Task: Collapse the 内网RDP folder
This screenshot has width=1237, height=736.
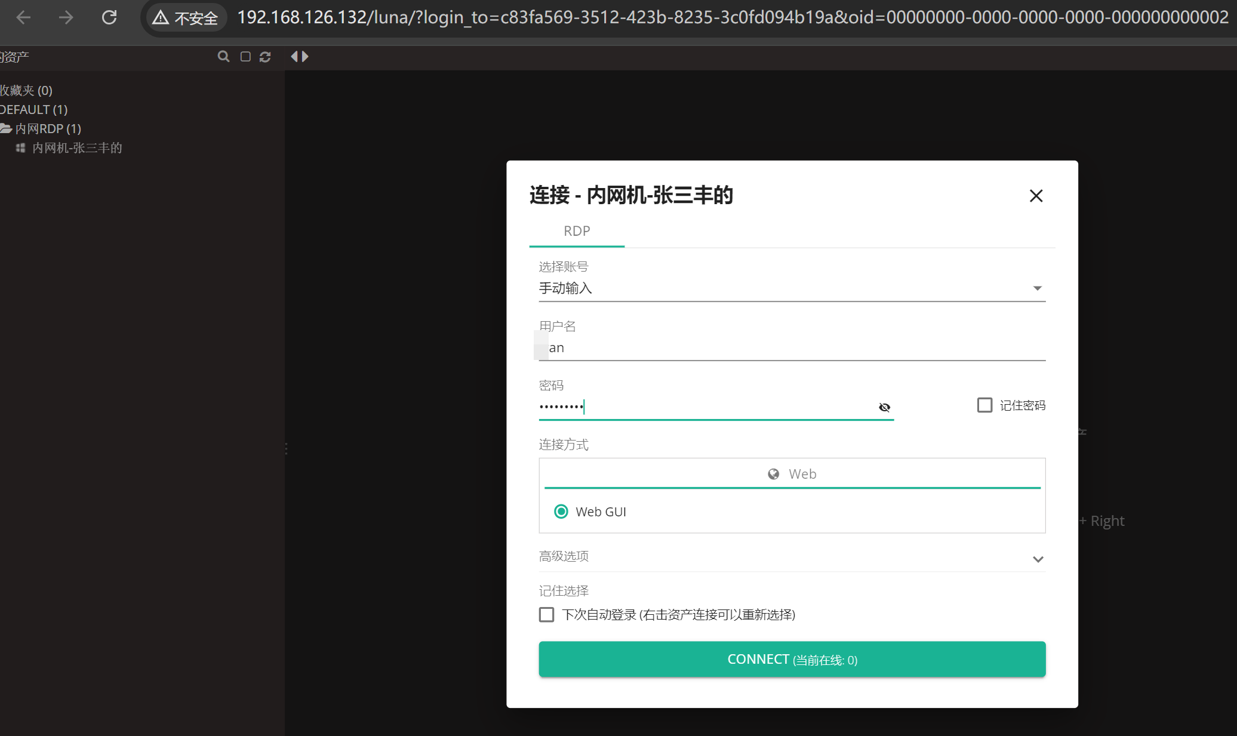Action: pyautogui.click(x=7, y=128)
